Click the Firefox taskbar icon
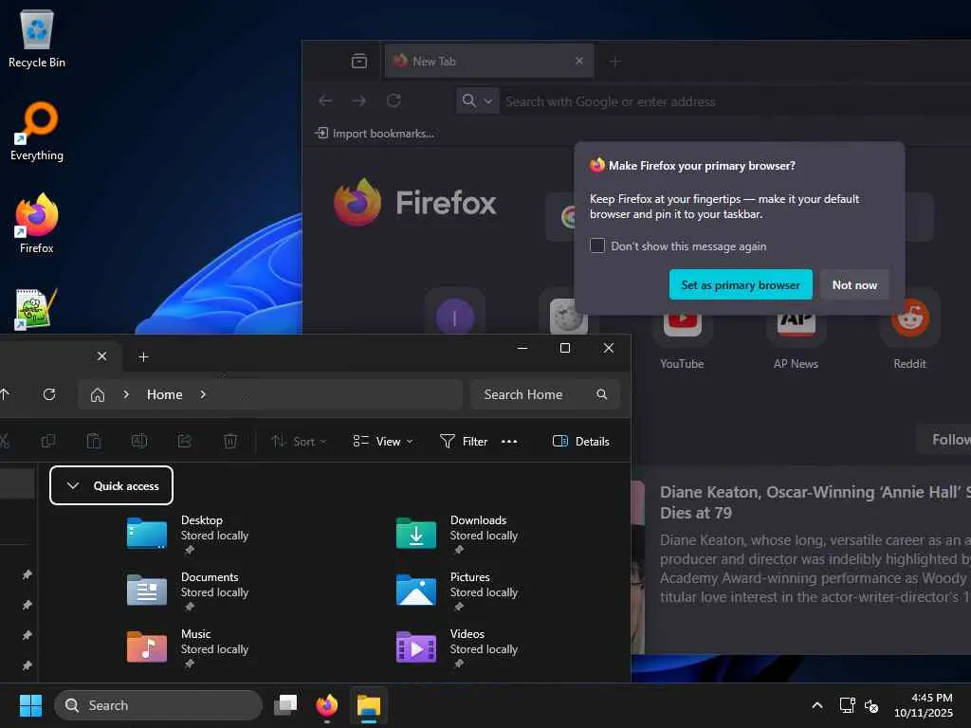The width and height of the screenshot is (971, 728). [x=327, y=705]
